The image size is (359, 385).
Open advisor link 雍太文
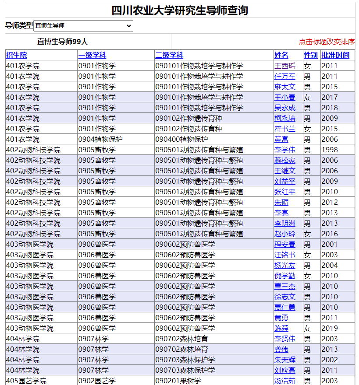click(284, 87)
